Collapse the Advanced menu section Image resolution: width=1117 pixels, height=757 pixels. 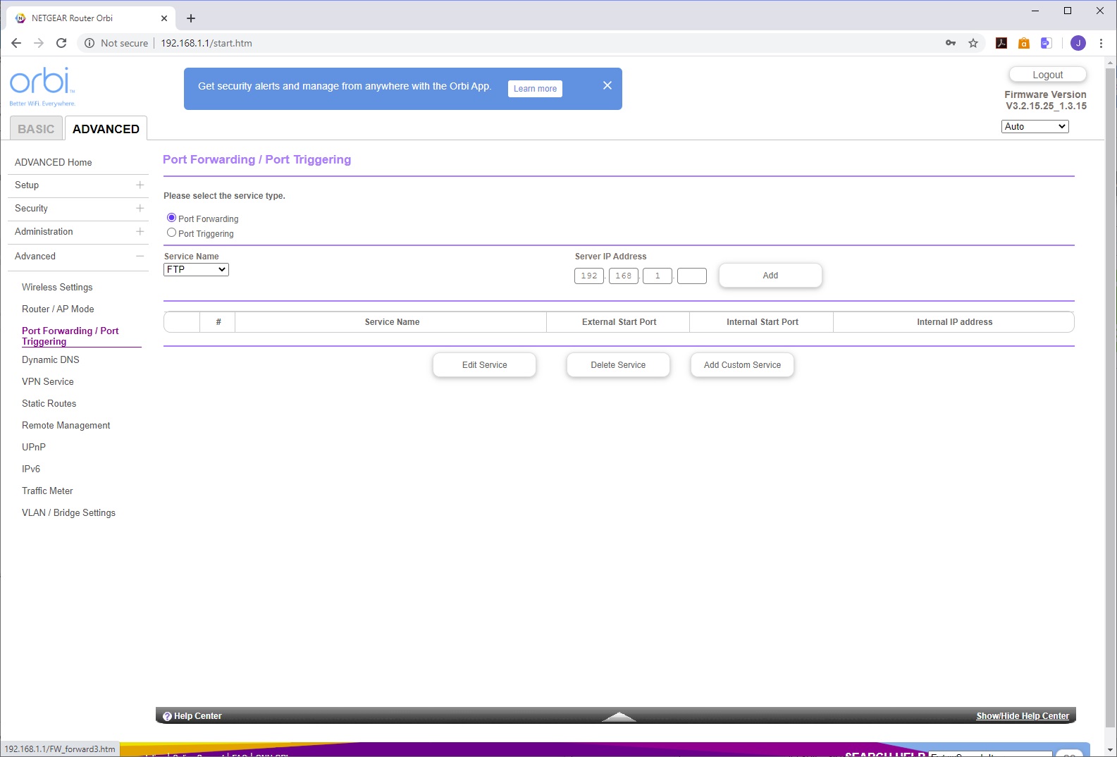[x=140, y=256]
